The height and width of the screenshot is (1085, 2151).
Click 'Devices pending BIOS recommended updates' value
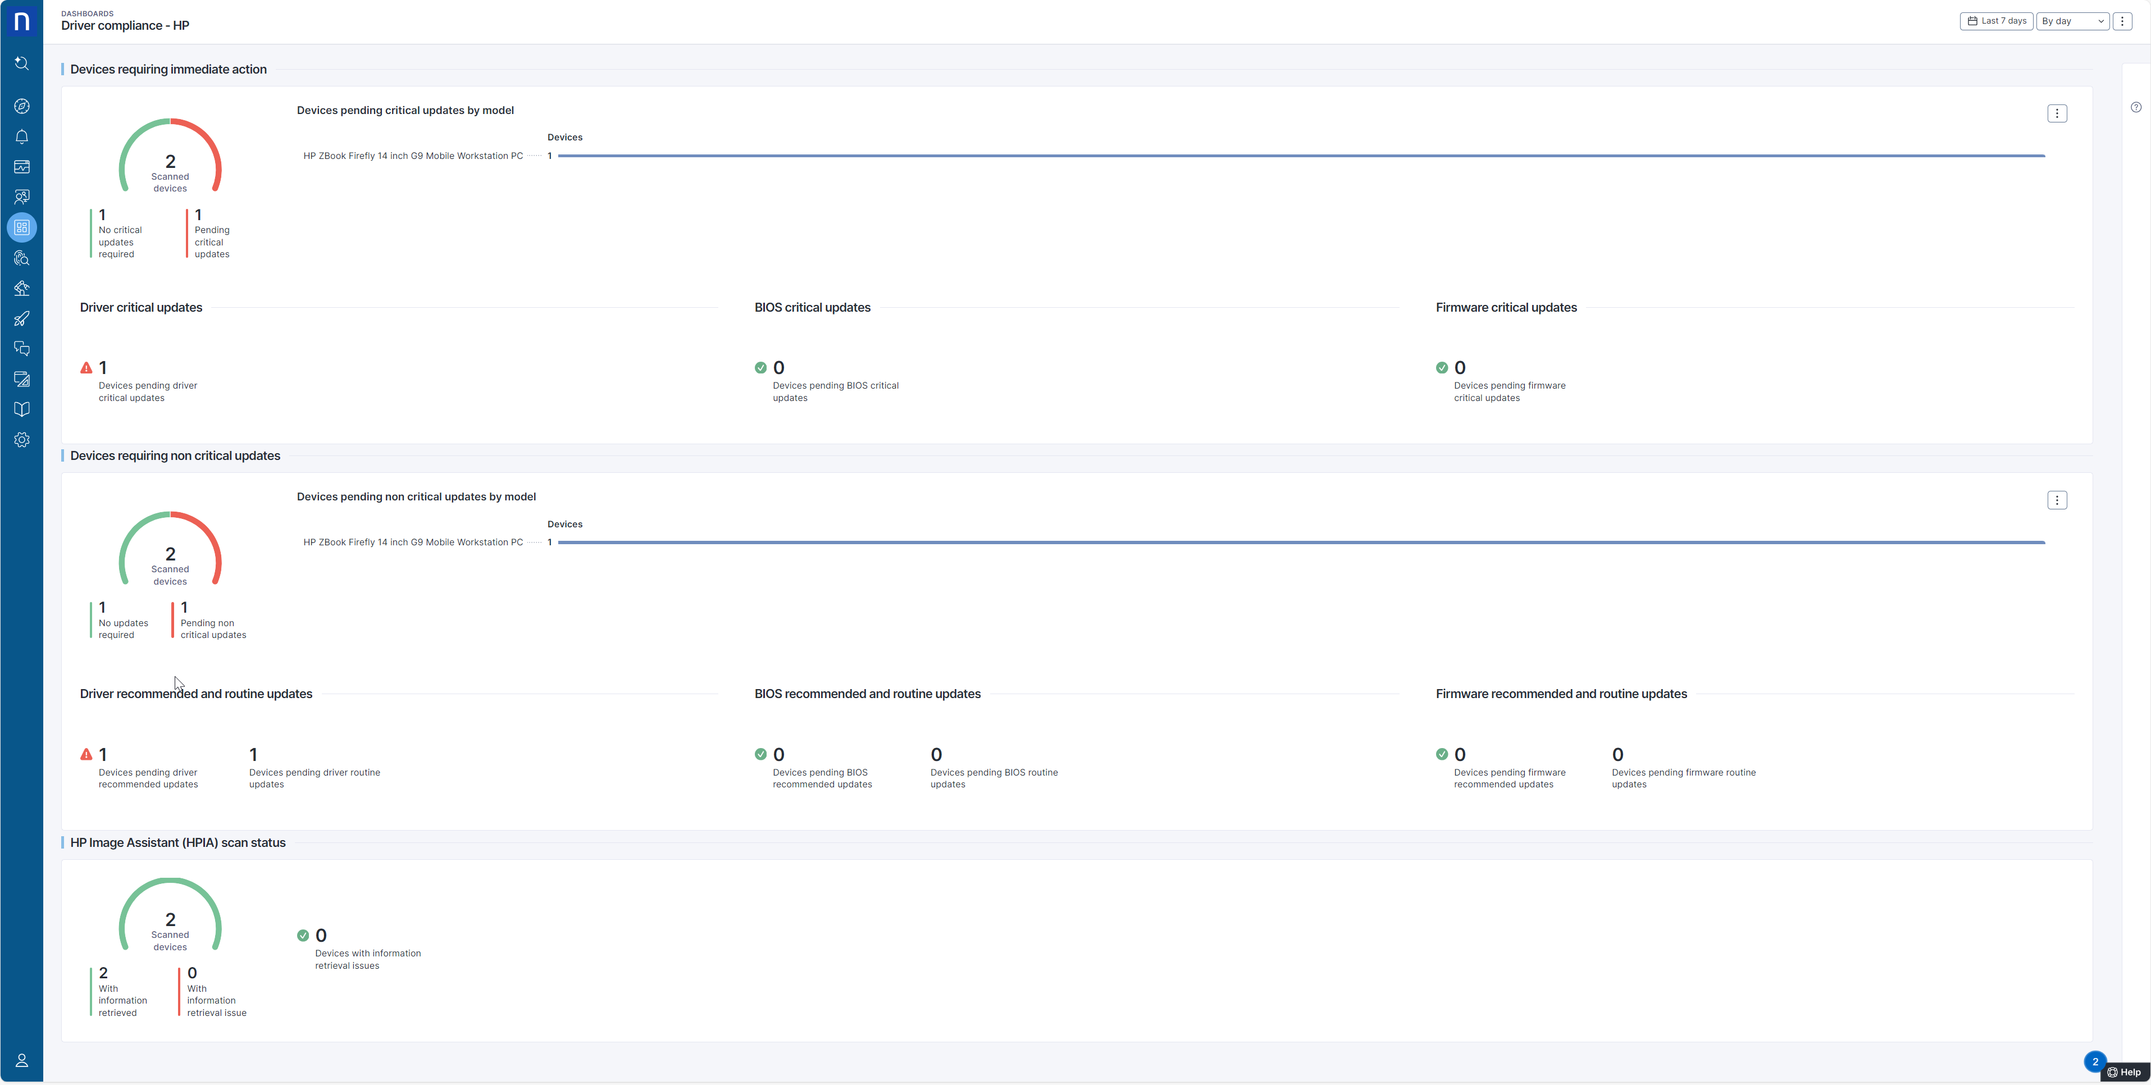click(x=778, y=754)
